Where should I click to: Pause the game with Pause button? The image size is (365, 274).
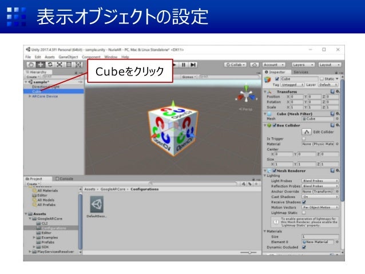(184, 65)
